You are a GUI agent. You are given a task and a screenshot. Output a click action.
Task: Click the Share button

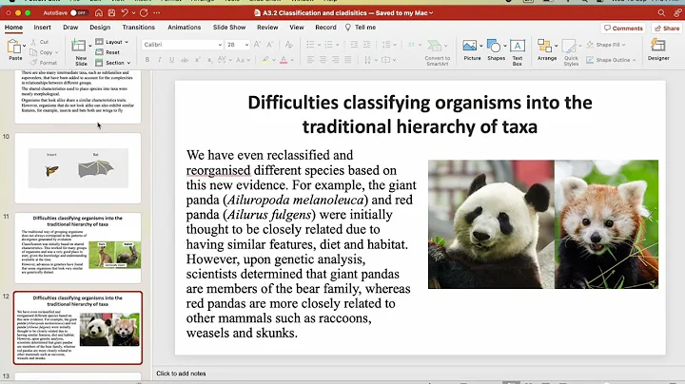tap(667, 28)
